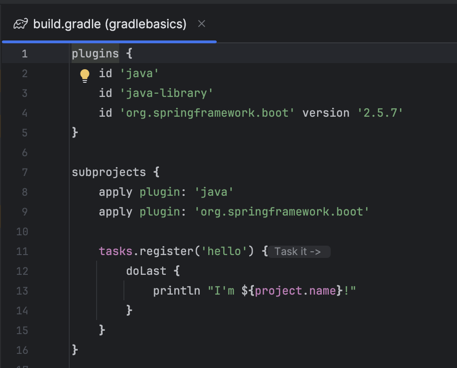Click the closing brace on line 16
The image size is (457, 368).
75,350
